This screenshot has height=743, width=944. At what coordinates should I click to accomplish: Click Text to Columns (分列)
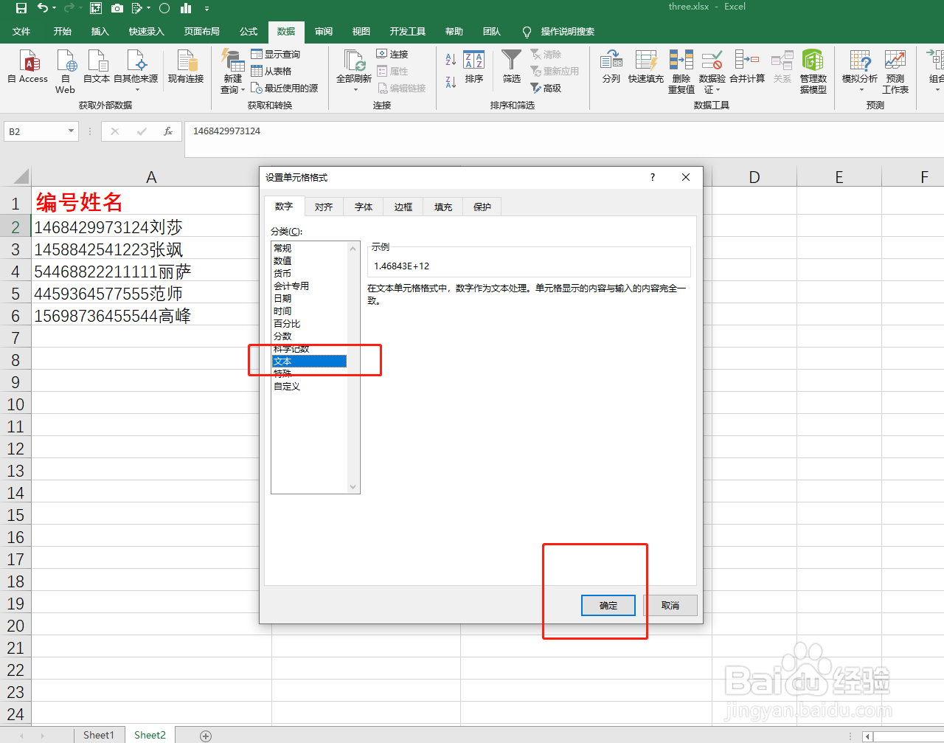click(x=611, y=67)
